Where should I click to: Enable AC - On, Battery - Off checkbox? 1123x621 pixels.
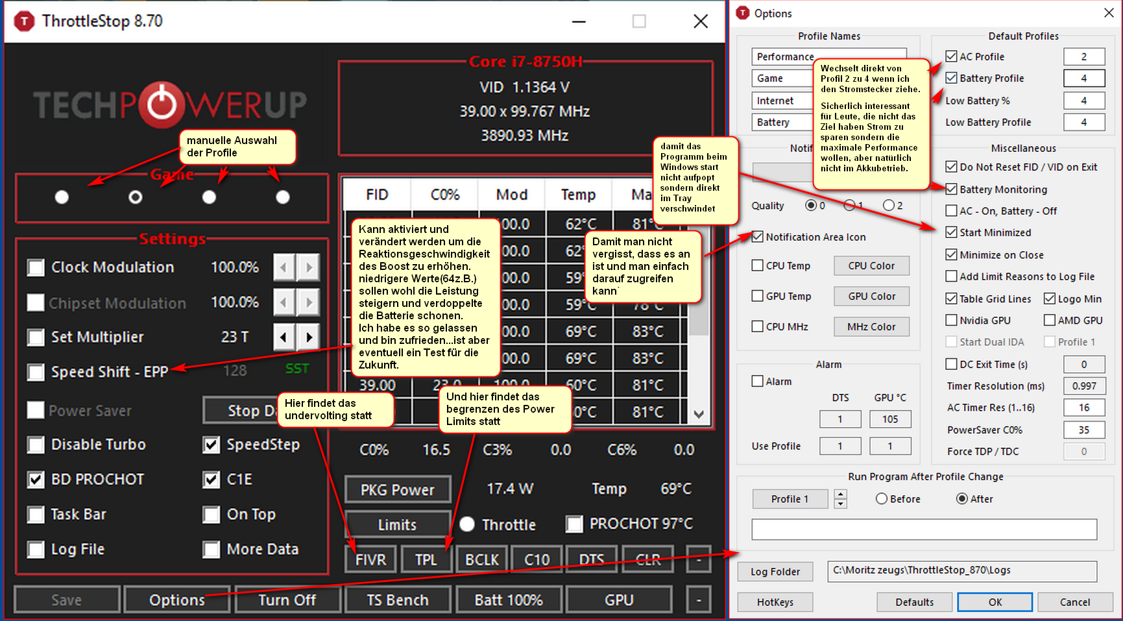tap(951, 211)
